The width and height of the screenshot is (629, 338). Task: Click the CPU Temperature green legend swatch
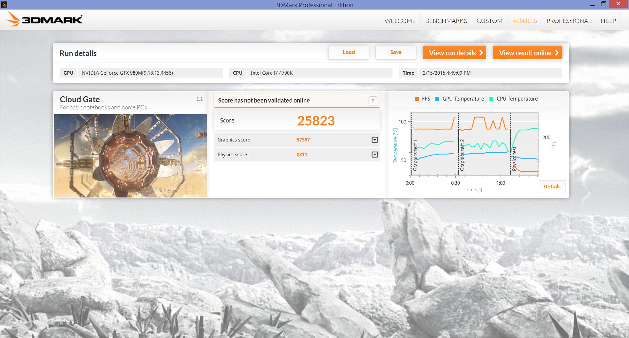[x=491, y=99]
